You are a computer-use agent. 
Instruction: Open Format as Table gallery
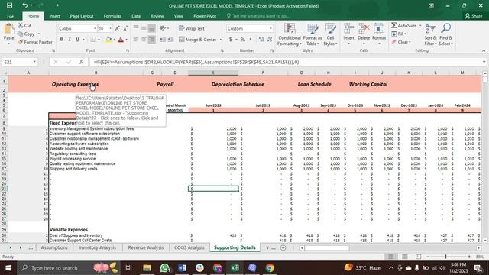(x=313, y=34)
